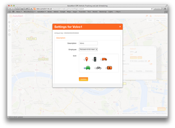The image size is (175, 128).
Task: Open the downloads button in Safari toolbar
Action: 165,9
